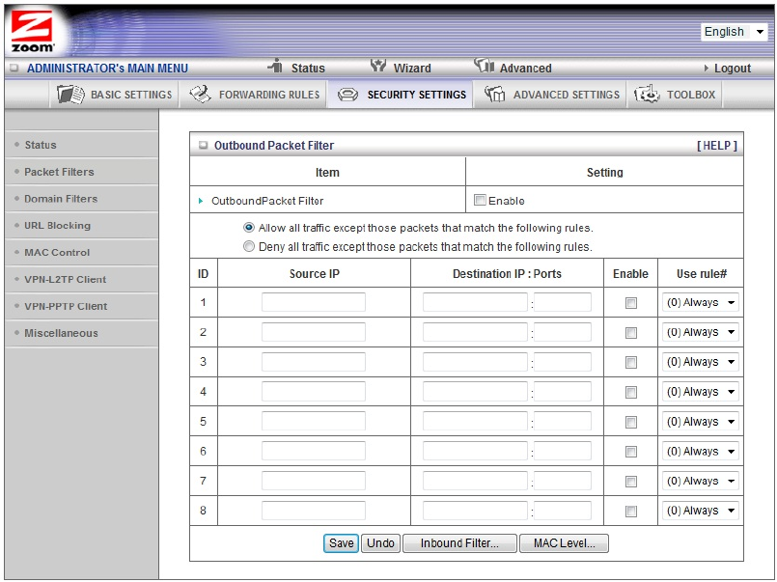This screenshot has width=777, height=582.
Task: Click the Status link in main menu
Action: [x=308, y=69]
